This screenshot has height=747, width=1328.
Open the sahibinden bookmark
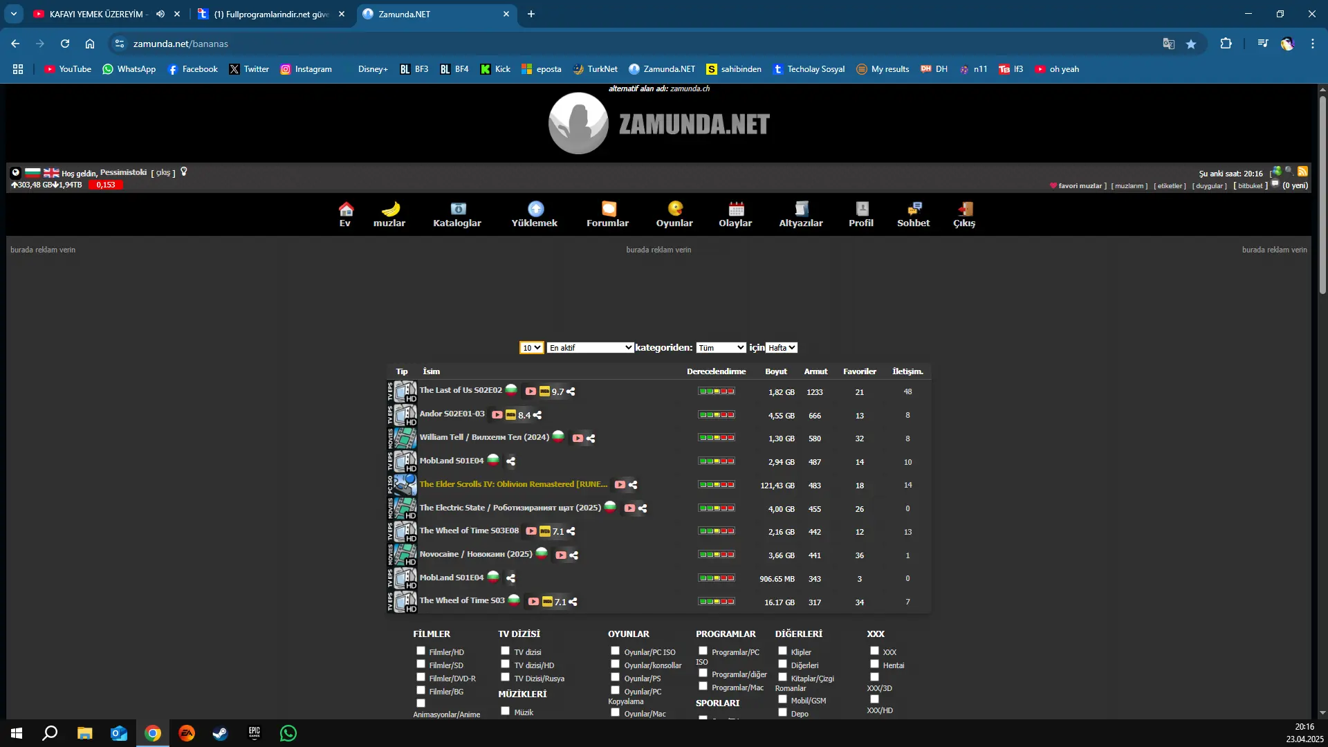click(x=734, y=69)
